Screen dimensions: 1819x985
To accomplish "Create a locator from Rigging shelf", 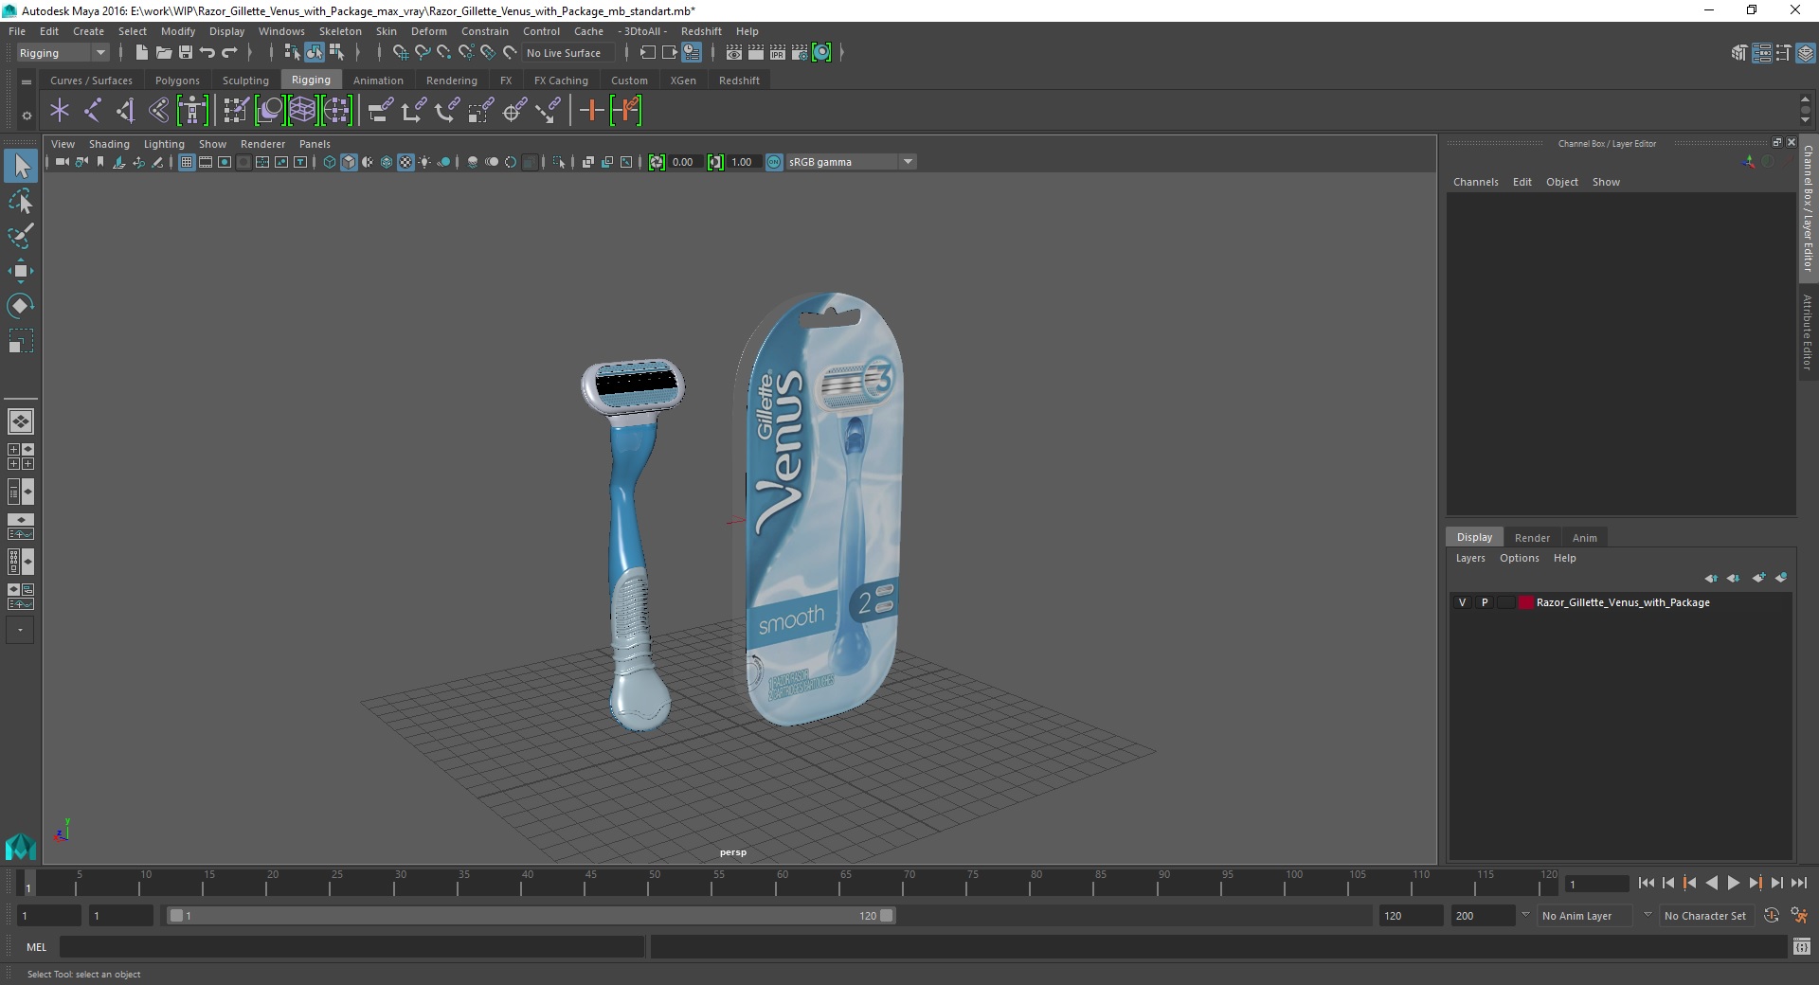I will 60,111.
